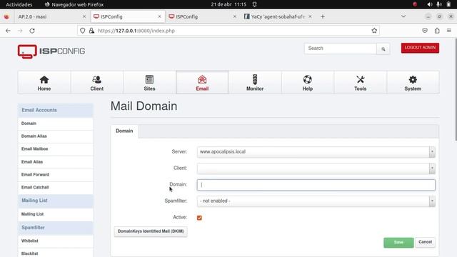Expand the list-all-tabs chevron

403,16
